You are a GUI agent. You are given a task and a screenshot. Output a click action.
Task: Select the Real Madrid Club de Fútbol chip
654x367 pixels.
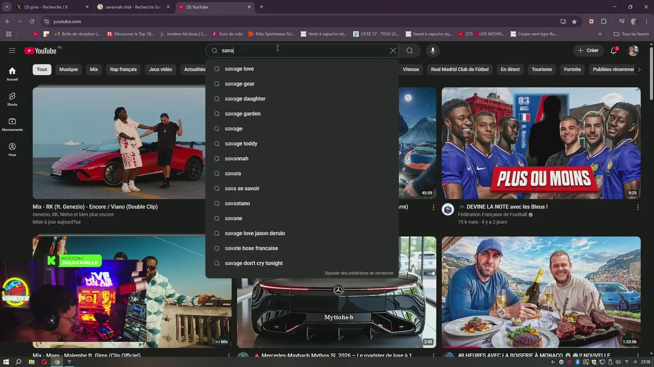pos(460,69)
